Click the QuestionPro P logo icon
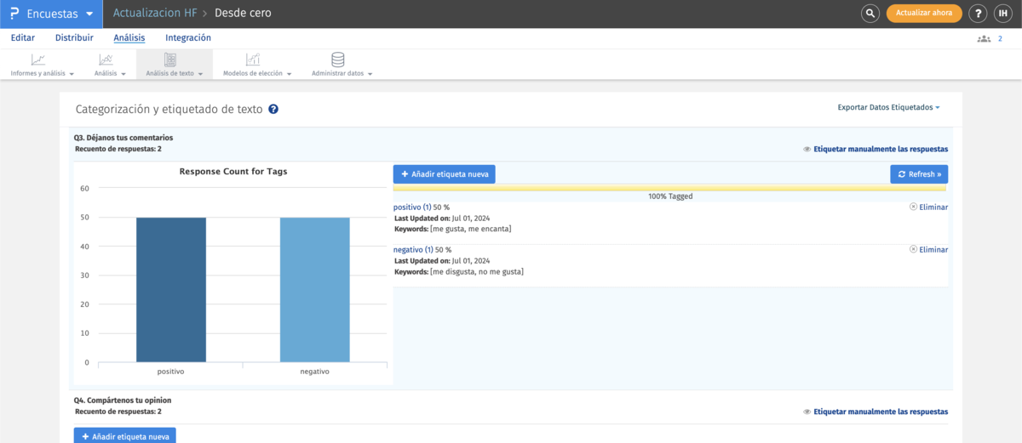The width and height of the screenshot is (1022, 443). click(x=14, y=14)
